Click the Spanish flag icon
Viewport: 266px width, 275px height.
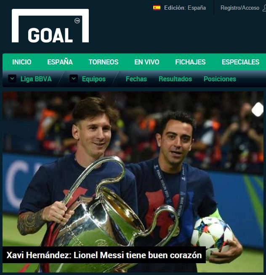[x=157, y=8]
